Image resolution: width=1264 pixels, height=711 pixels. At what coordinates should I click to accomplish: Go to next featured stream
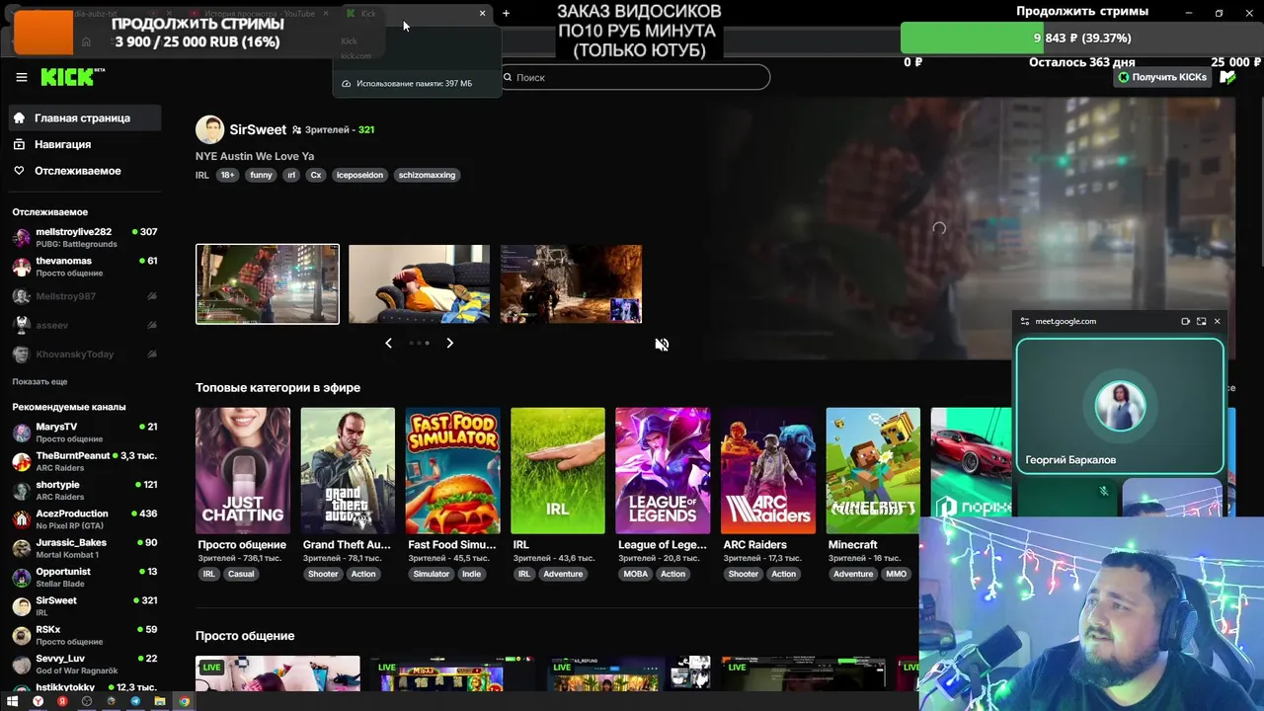click(449, 343)
